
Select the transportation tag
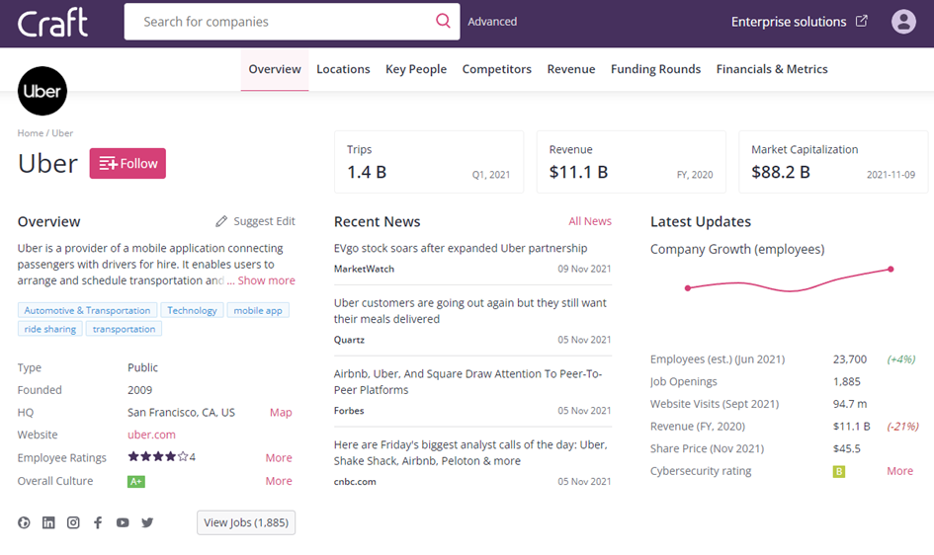pos(124,329)
